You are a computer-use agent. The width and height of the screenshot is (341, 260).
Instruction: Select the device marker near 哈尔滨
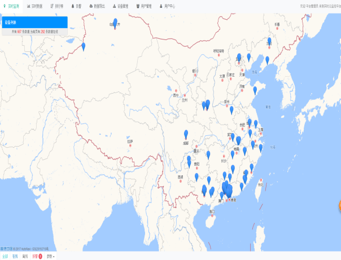point(269,43)
